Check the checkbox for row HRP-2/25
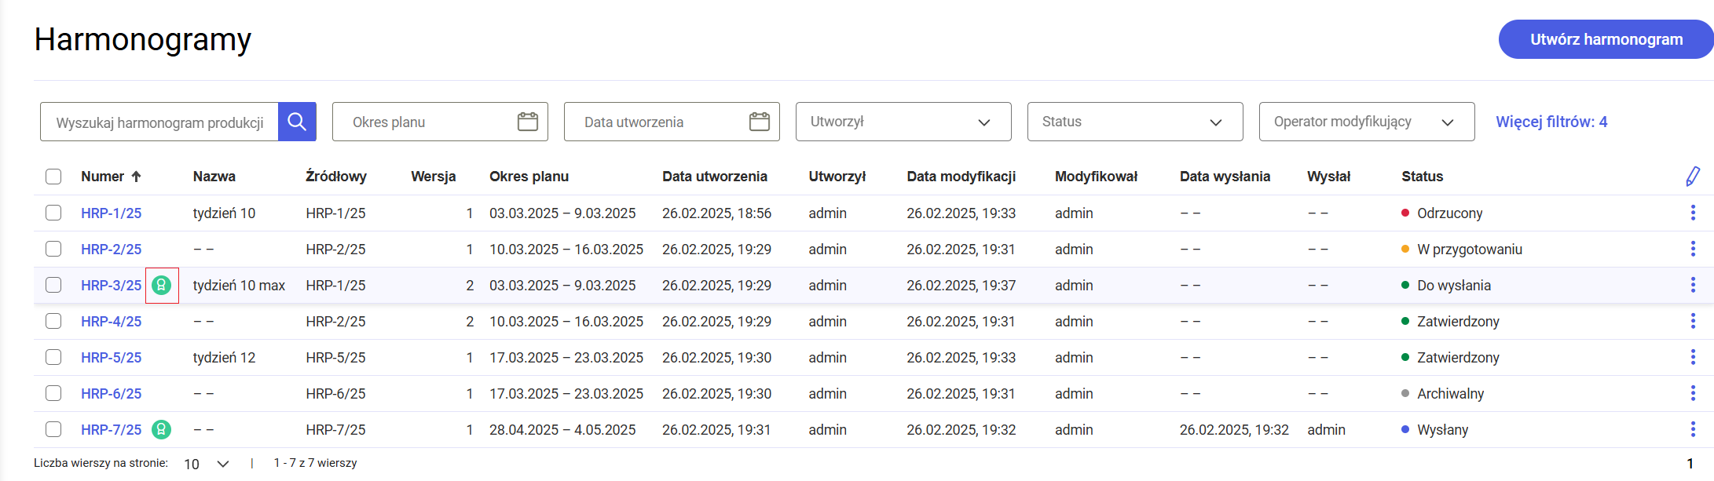The height and width of the screenshot is (481, 1714). click(x=53, y=250)
